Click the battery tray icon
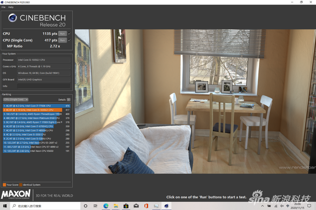Viewport: 316px width, 210px height. 269,206
